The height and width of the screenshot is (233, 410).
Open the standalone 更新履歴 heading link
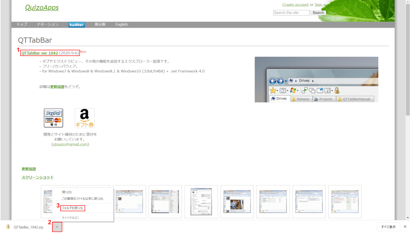pos(29,169)
